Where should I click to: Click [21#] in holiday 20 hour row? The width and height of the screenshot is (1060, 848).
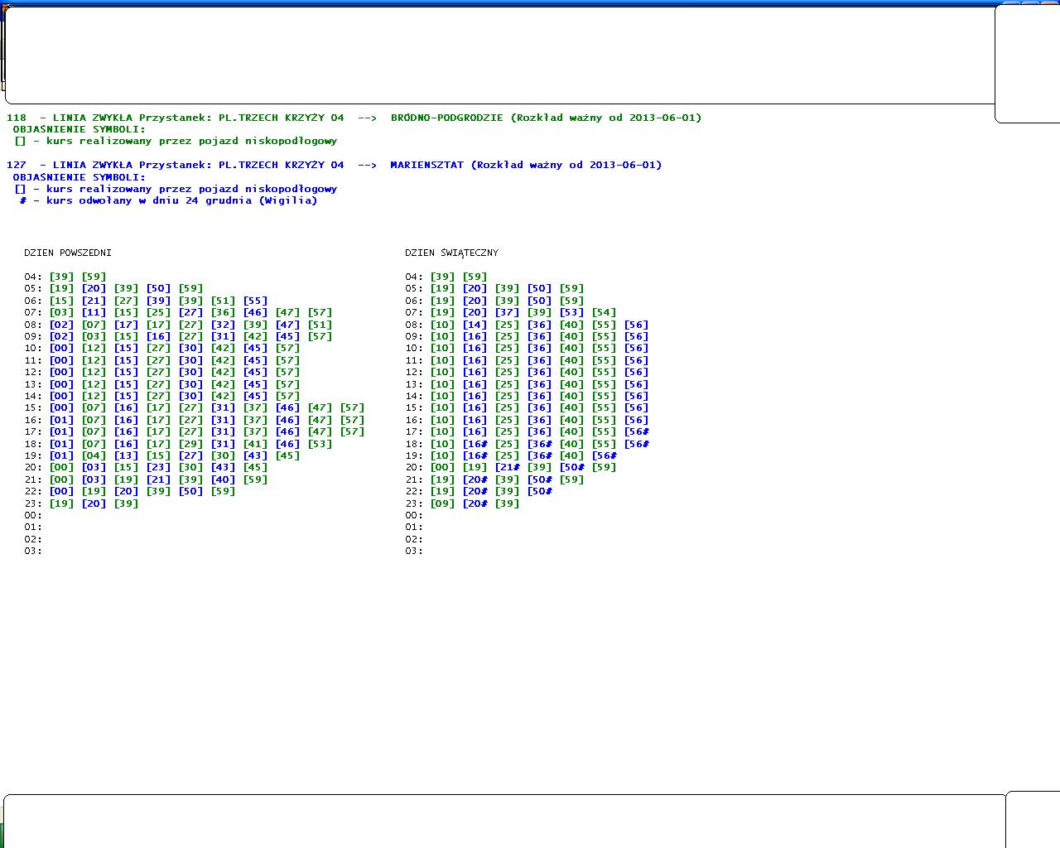pyautogui.click(x=508, y=468)
